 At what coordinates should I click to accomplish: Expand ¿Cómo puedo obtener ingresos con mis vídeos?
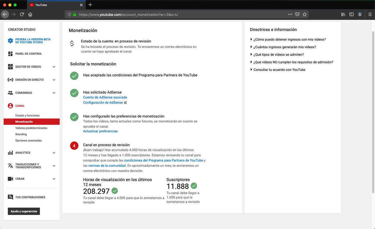[288, 39]
